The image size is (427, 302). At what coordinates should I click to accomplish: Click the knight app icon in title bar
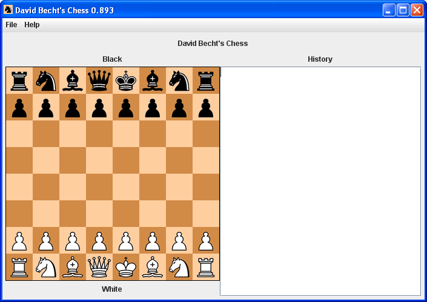click(8, 10)
